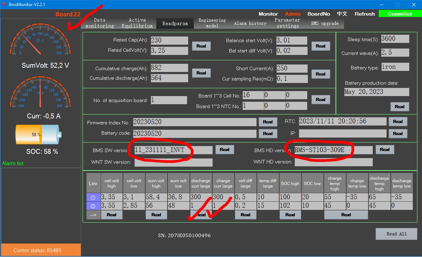422x257 pixels.
Task: Click the Rated Cap(Ah) input field
Action: (169, 40)
